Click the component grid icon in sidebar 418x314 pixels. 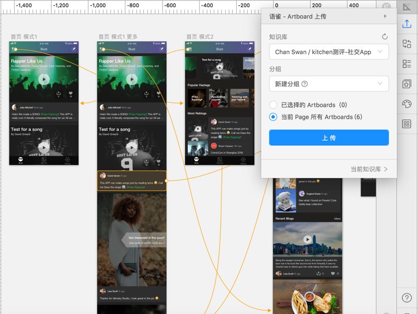pyautogui.click(x=407, y=124)
